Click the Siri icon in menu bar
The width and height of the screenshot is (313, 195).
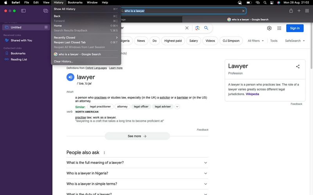(x=279, y=2)
